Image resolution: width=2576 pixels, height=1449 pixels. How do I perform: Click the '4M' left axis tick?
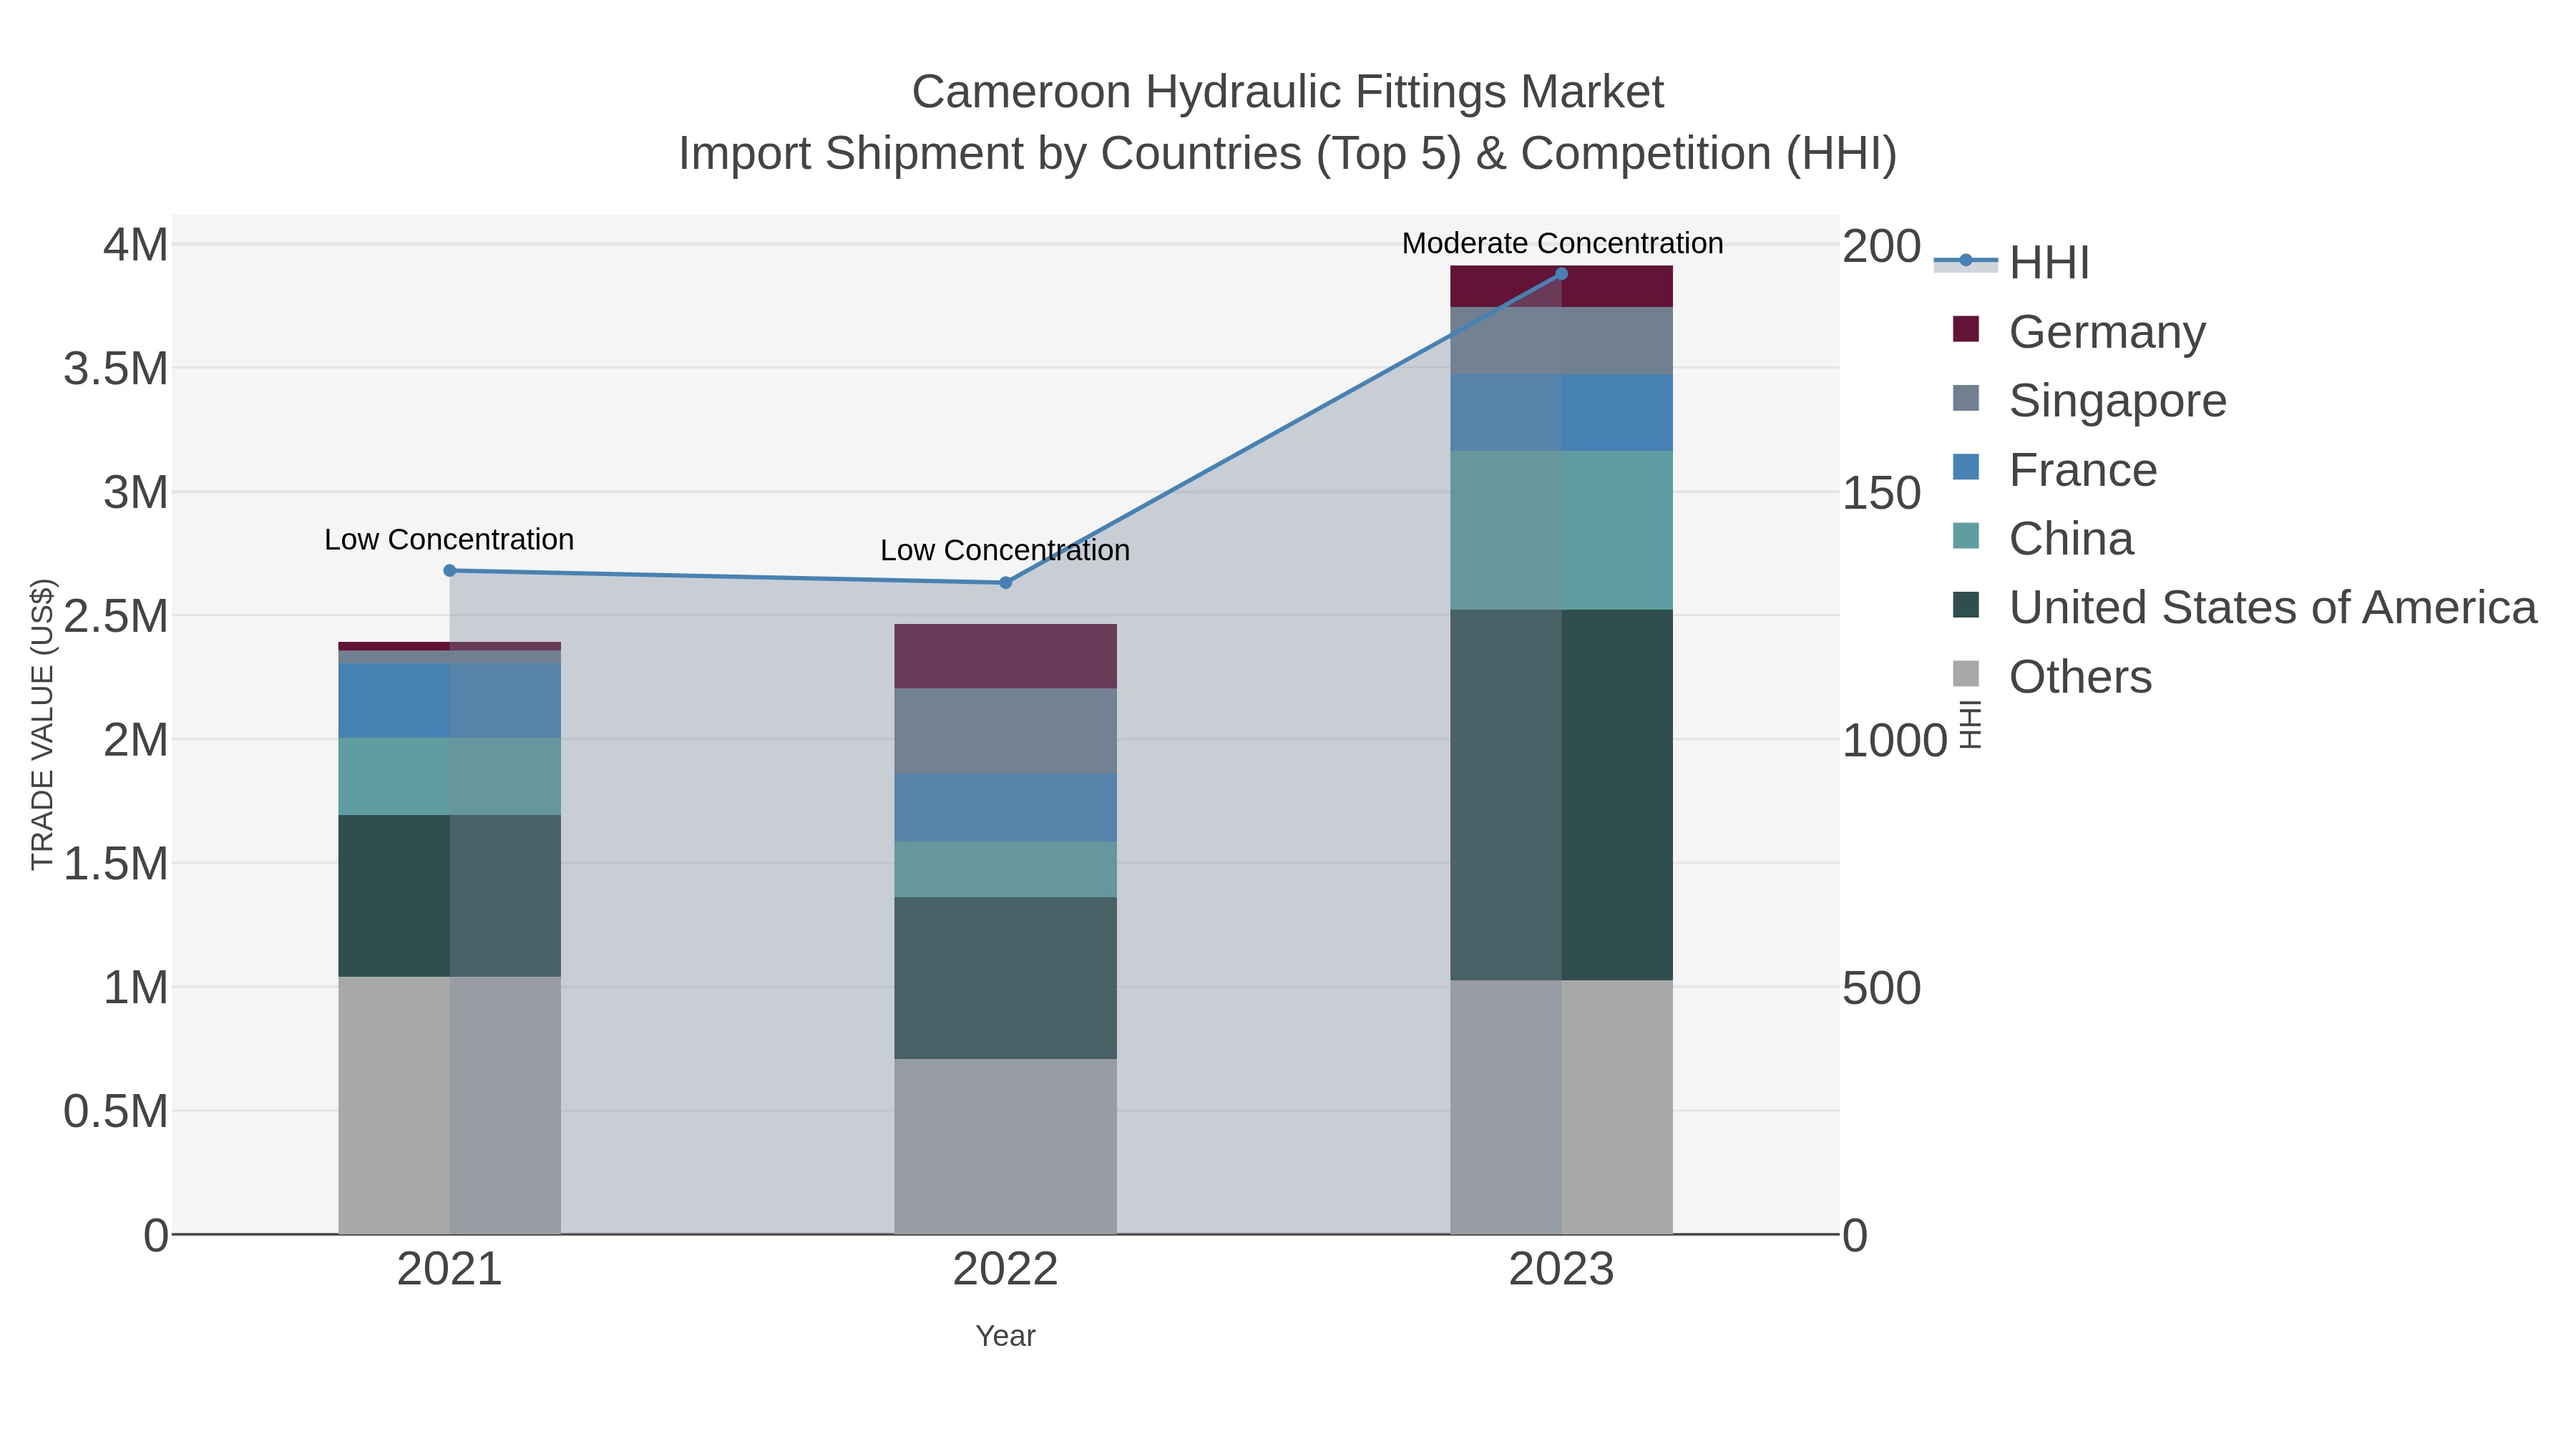point(136,245)
